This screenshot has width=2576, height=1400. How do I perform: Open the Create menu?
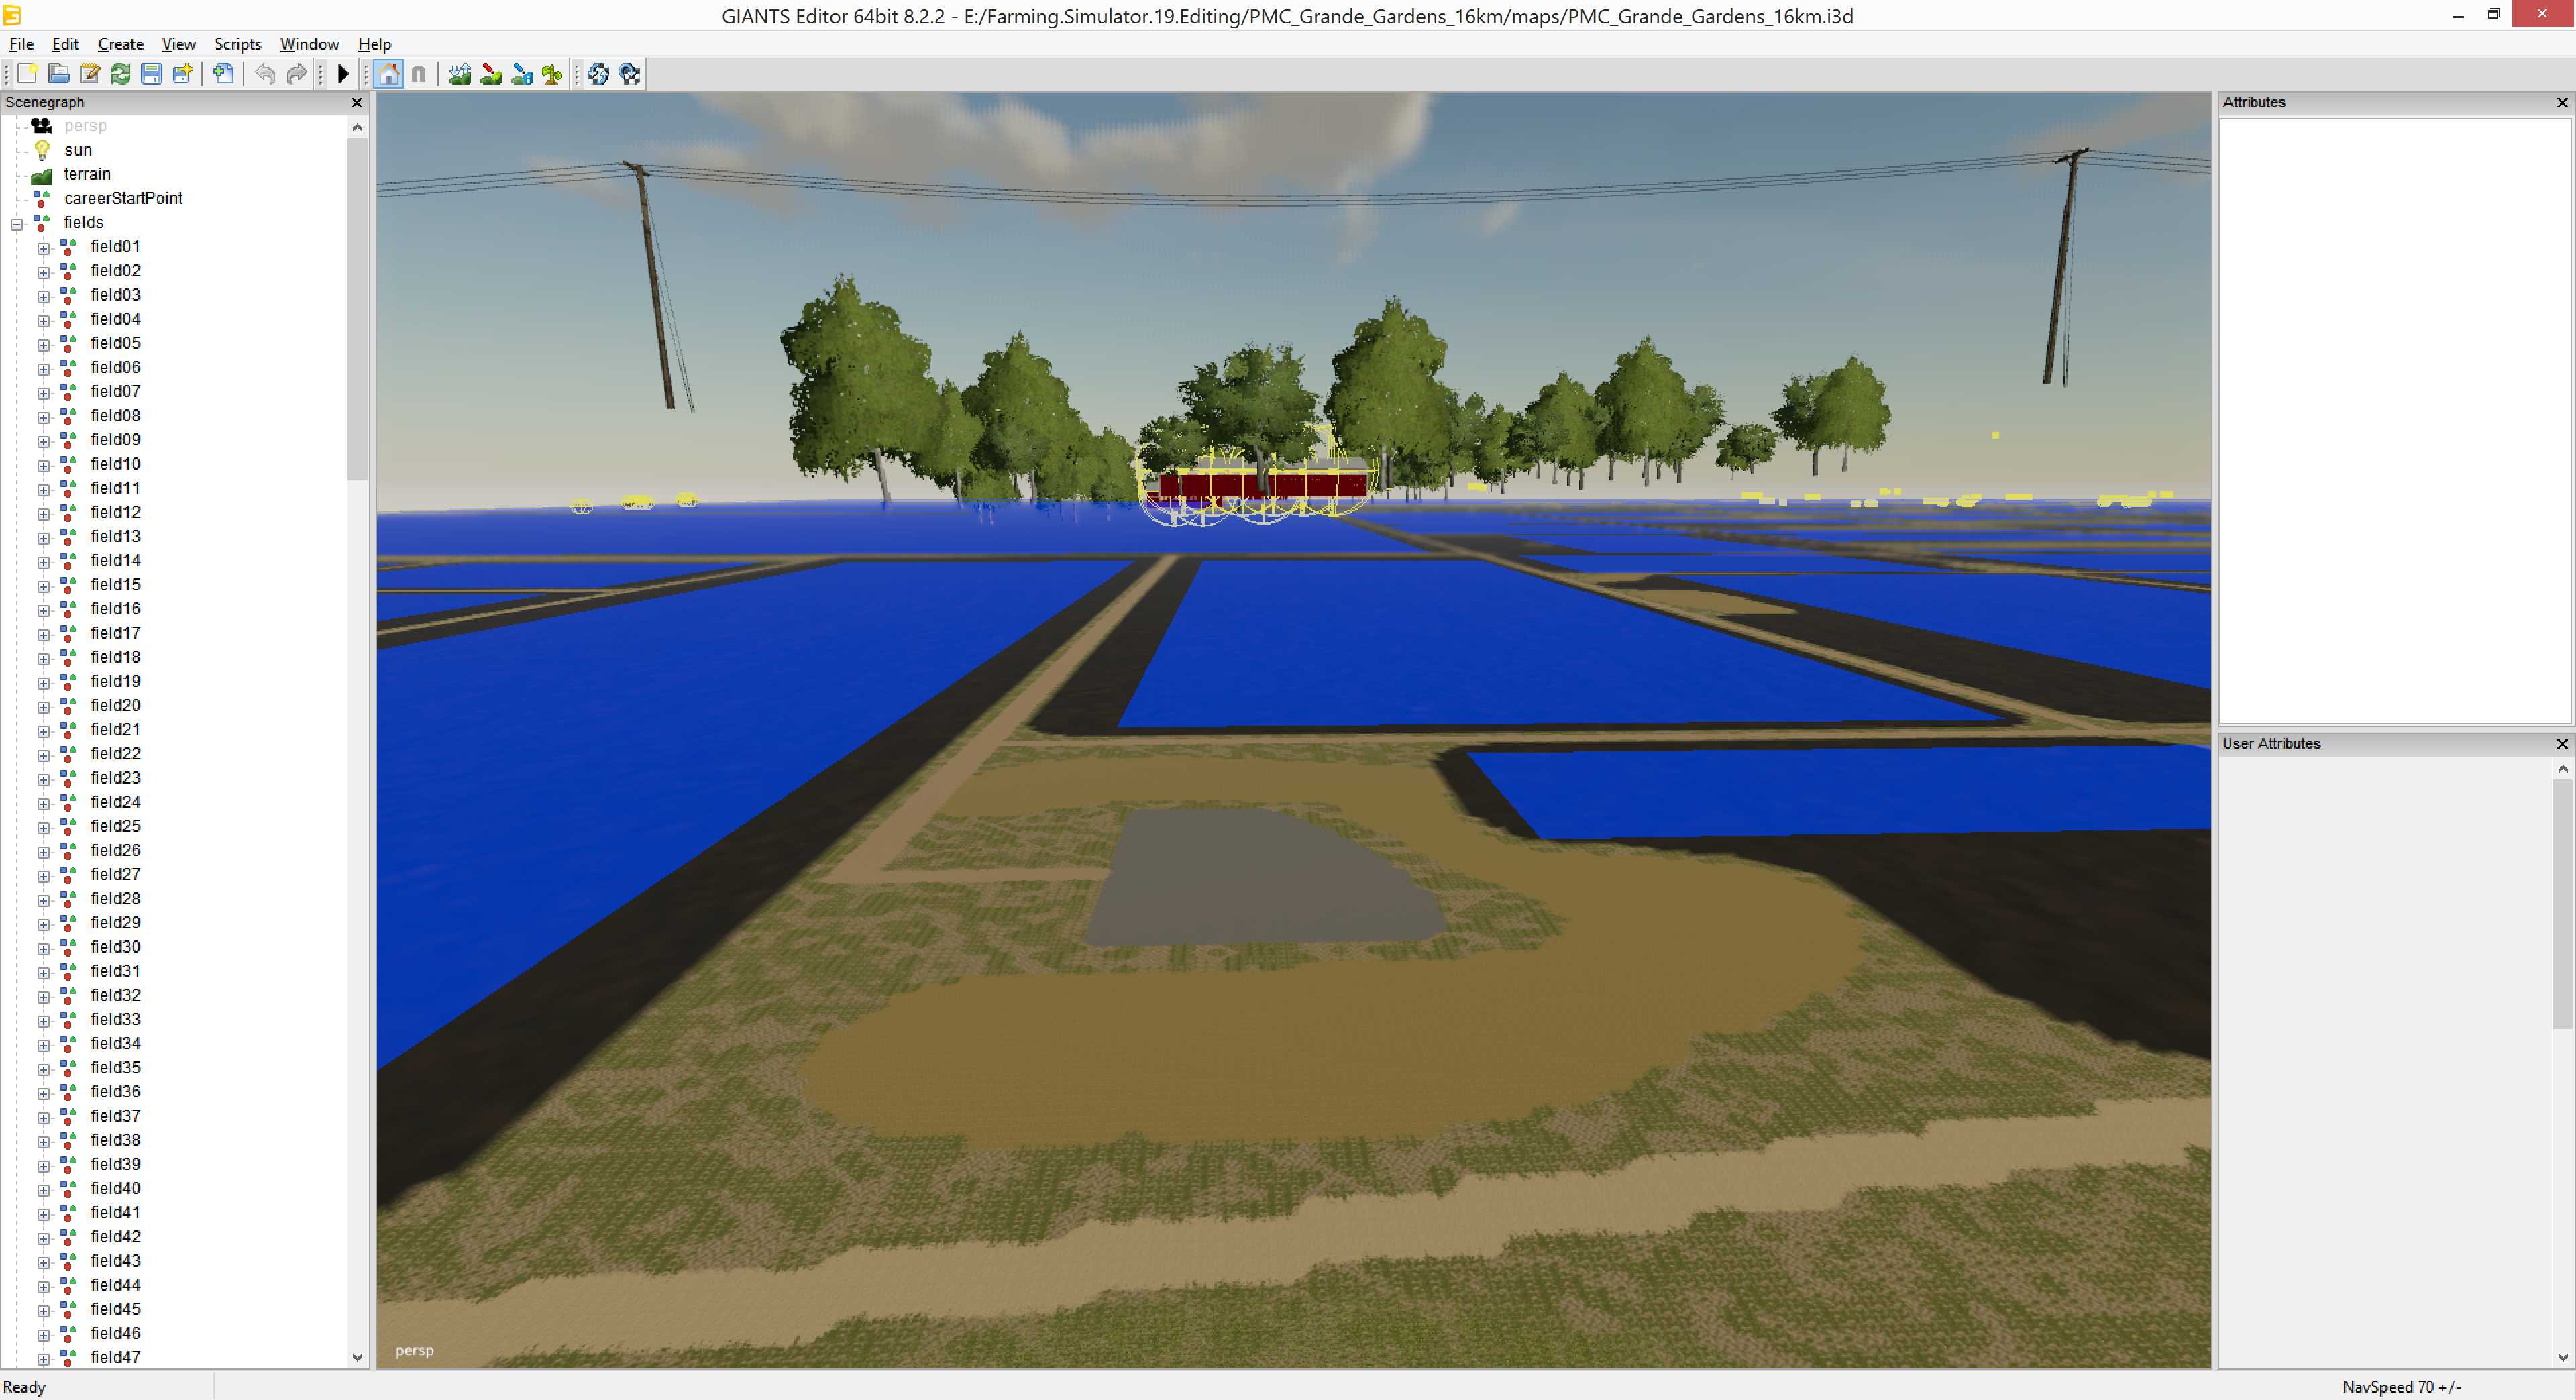click(121, 44)
